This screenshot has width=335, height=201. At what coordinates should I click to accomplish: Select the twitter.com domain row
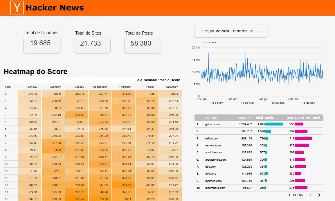point(259,138)
